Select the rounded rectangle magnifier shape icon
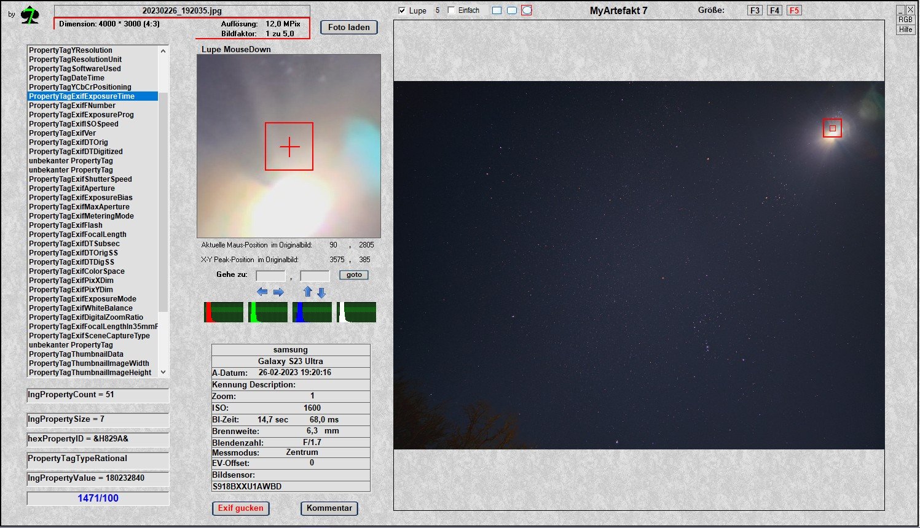 [x=511, y=10]
